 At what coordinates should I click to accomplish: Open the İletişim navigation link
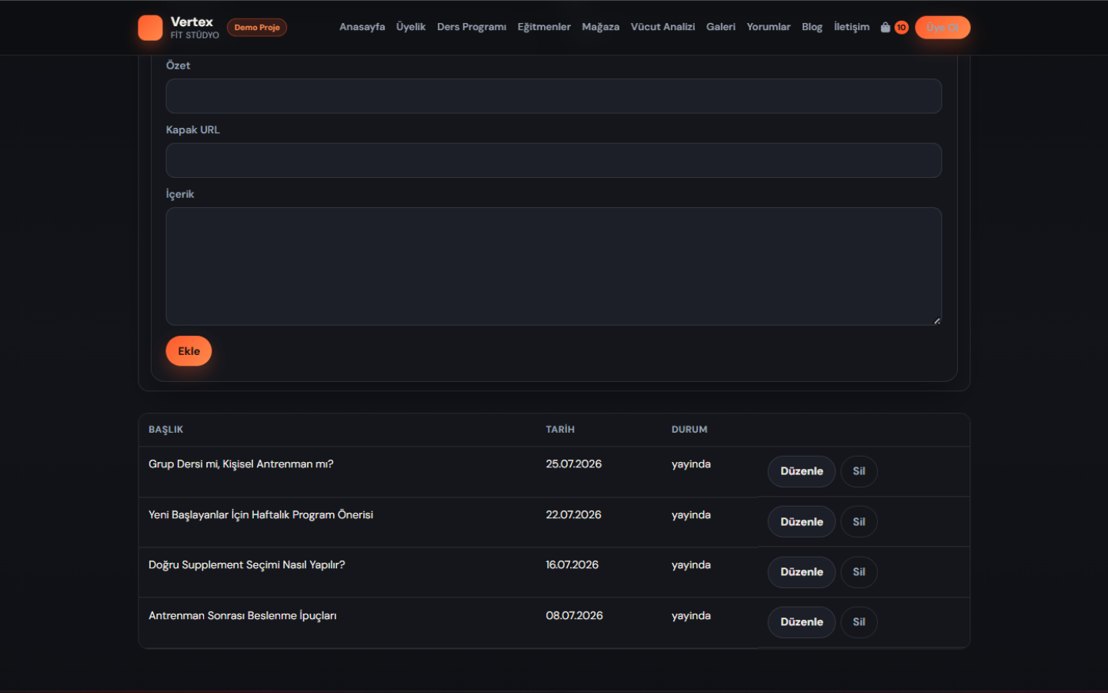tap(851, 27)
